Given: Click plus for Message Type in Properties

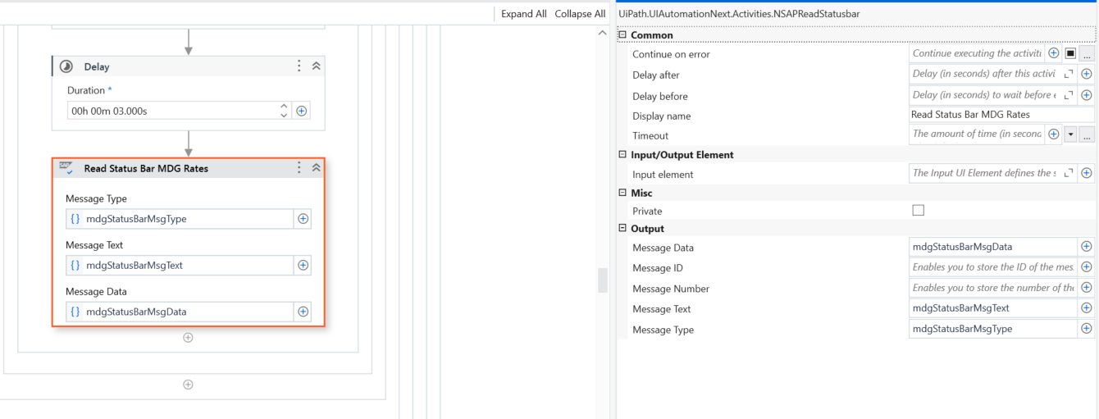Looking at the screenshot, I should click(x=1087, y=329).
